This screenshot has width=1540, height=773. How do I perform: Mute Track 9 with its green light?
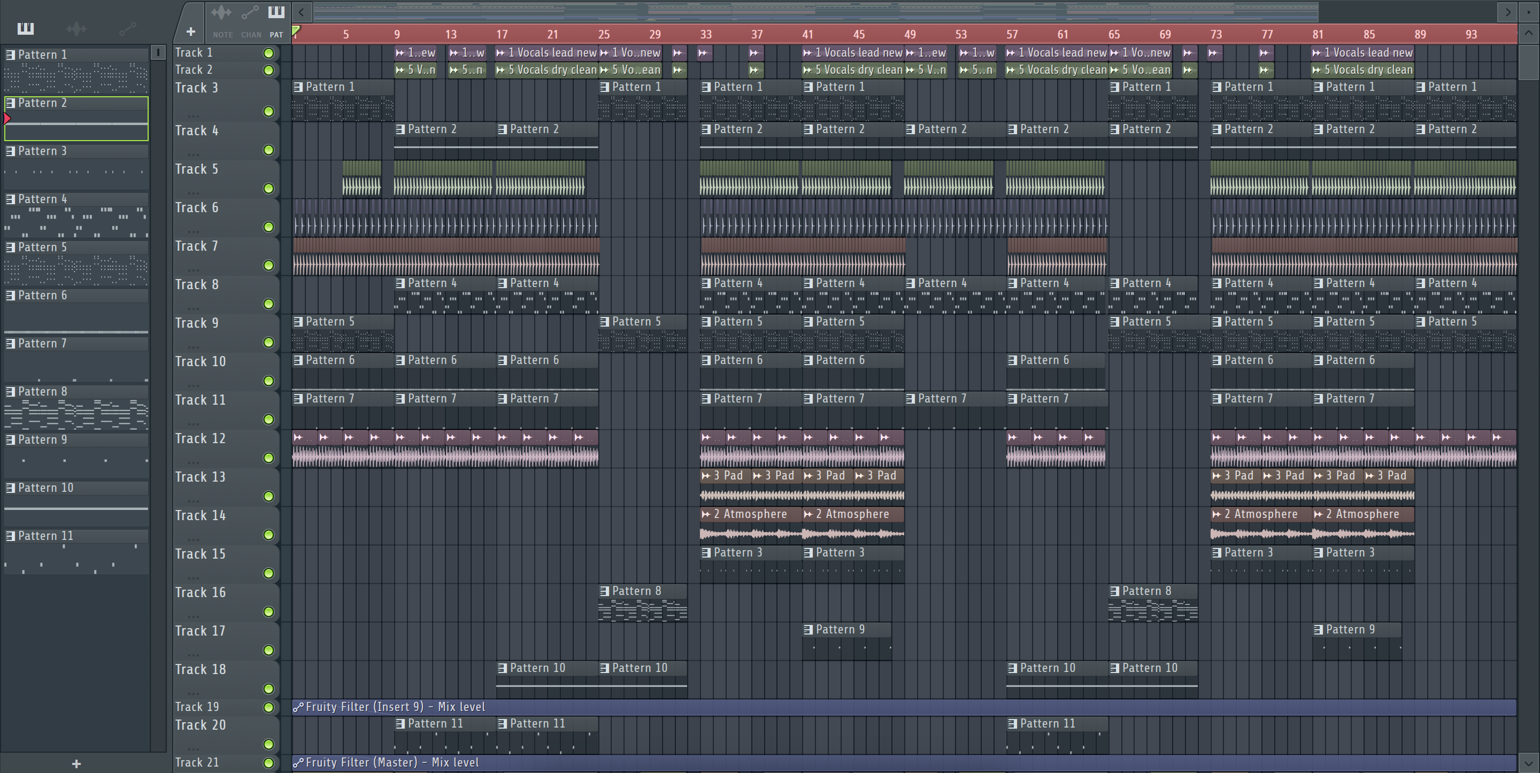269,343
